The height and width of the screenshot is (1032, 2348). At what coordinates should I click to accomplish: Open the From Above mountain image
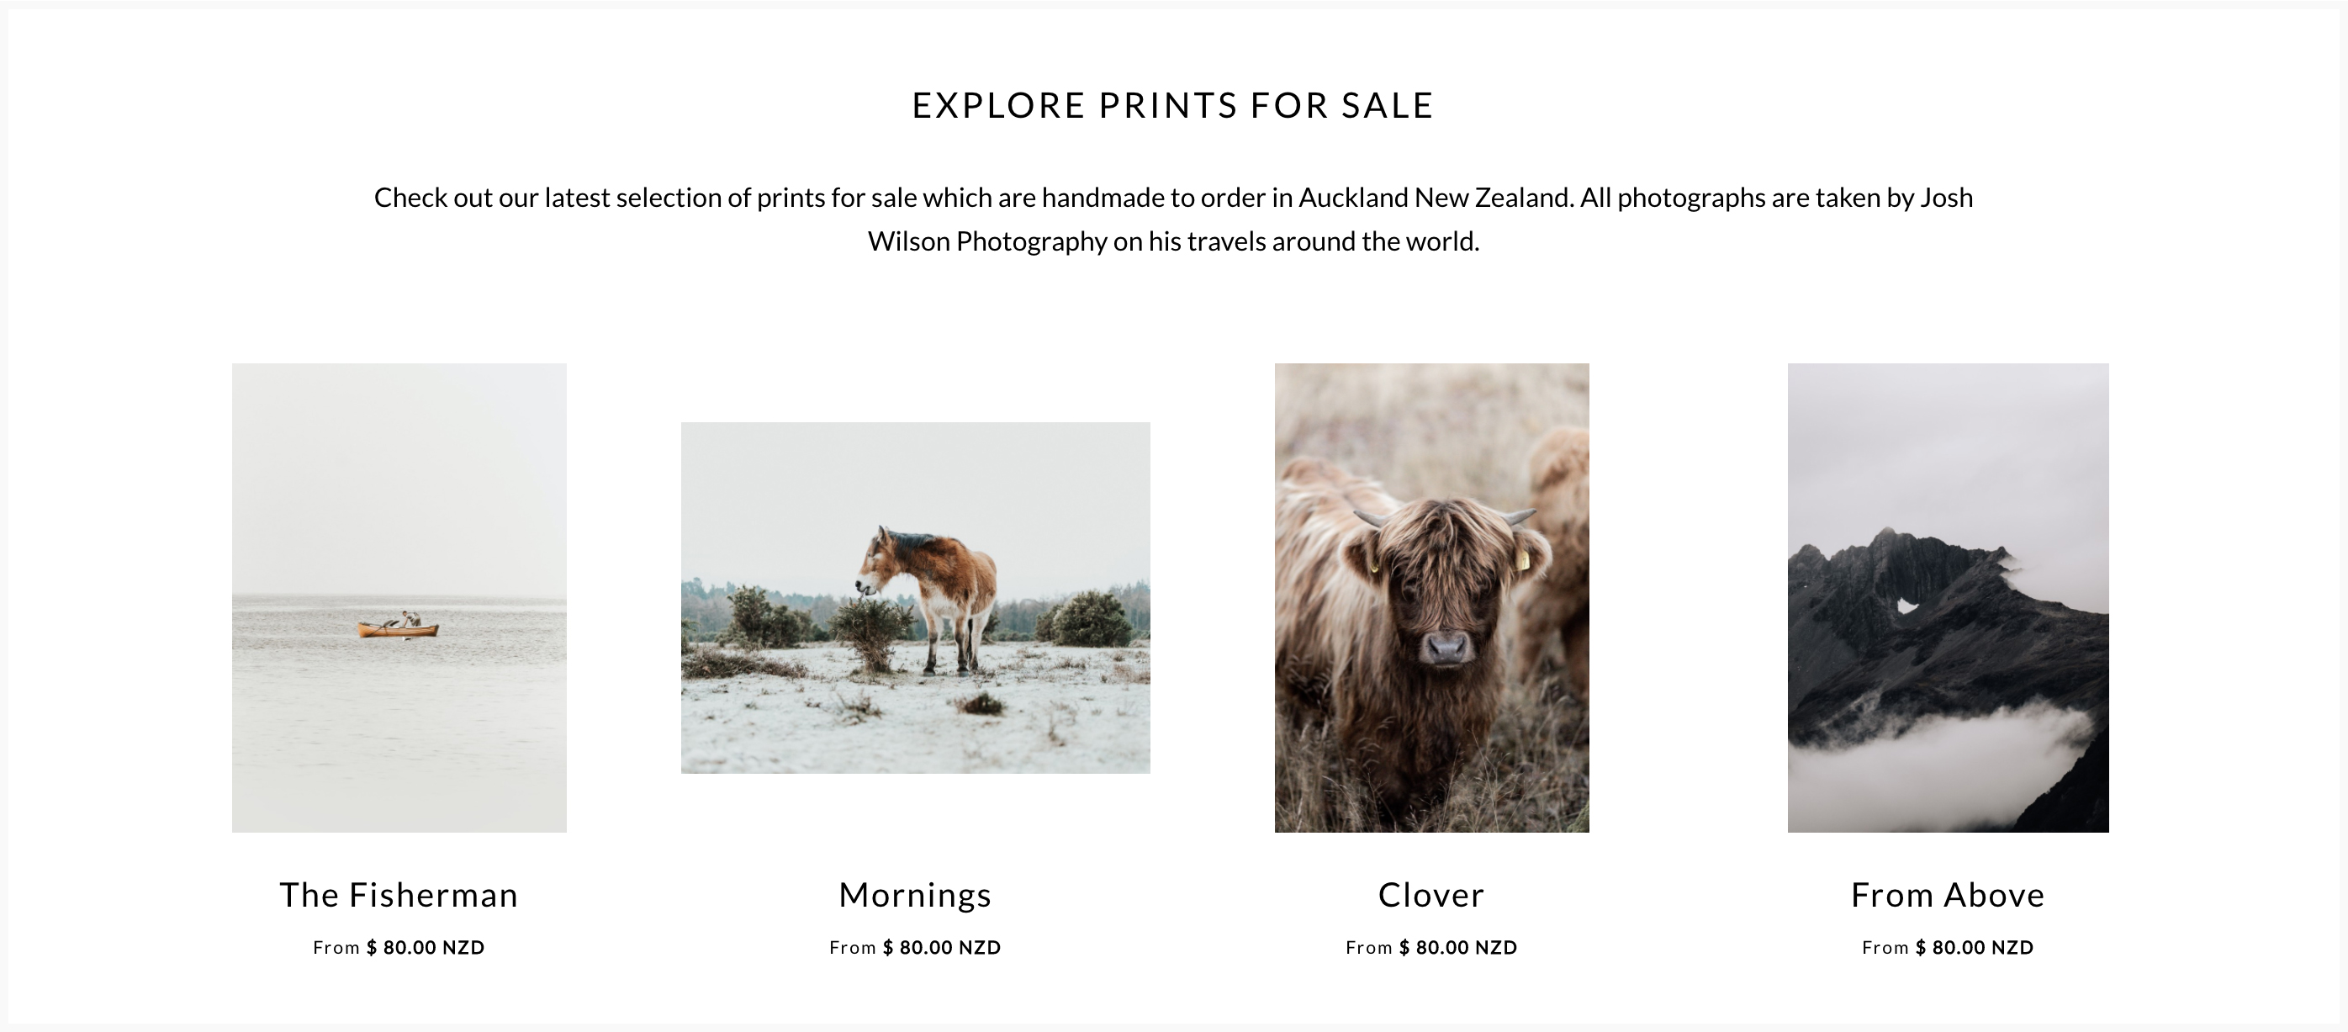(1948, 597)
